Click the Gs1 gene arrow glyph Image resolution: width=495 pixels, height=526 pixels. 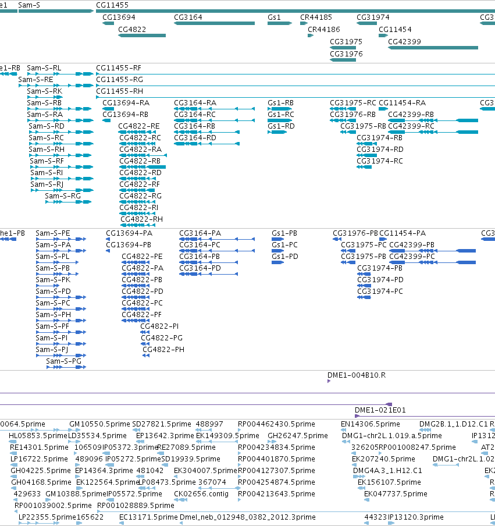[x=280, y=23]
